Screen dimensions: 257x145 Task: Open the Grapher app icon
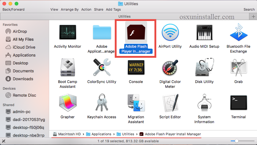tap(68, 102)
